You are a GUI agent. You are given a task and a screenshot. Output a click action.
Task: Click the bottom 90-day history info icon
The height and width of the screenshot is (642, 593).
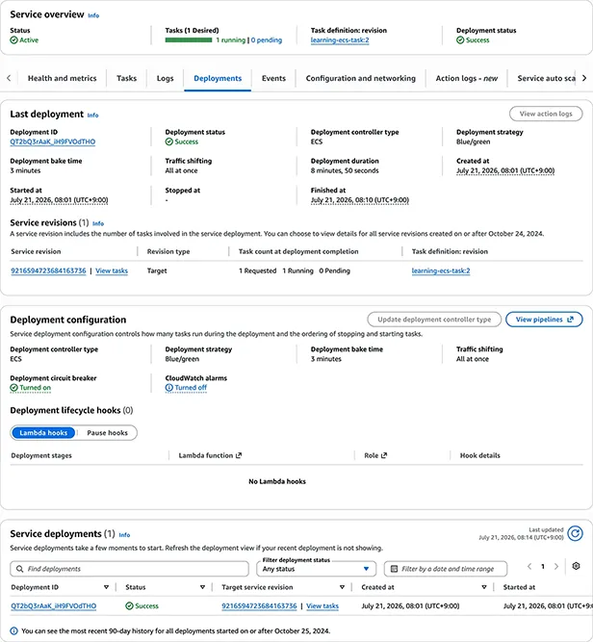(13, 631)
